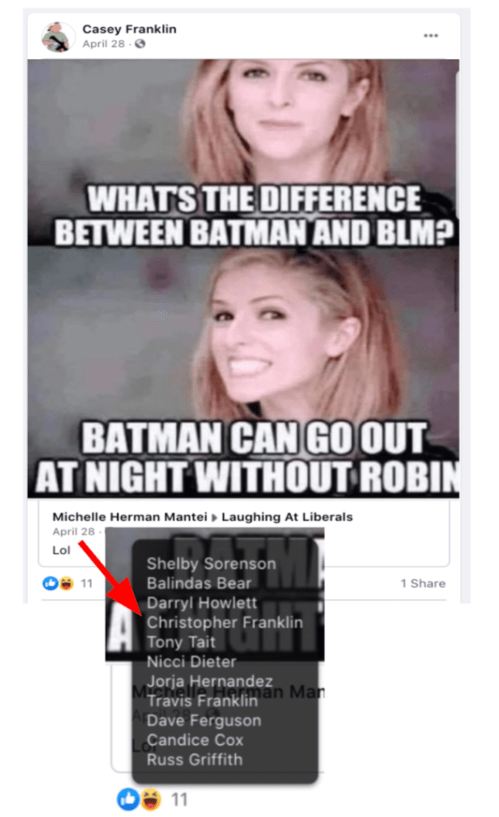Viewport: 499px width, 817px height.
Task: Click the enlarged like icon at bottom
Action: click(128, 798)
